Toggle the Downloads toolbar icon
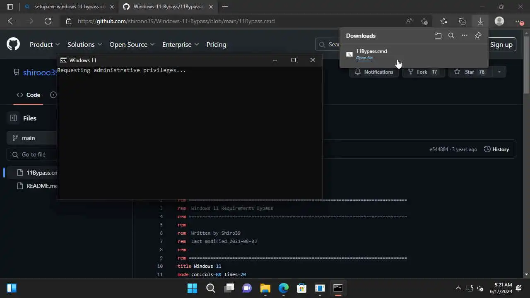 (480, 21)
